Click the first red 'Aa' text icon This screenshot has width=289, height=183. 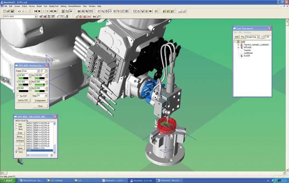(89, 17)
